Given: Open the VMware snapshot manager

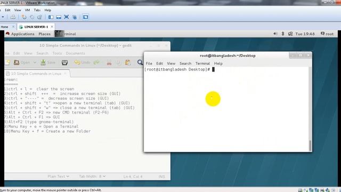Looking at the screenshot, I should 39,17.
